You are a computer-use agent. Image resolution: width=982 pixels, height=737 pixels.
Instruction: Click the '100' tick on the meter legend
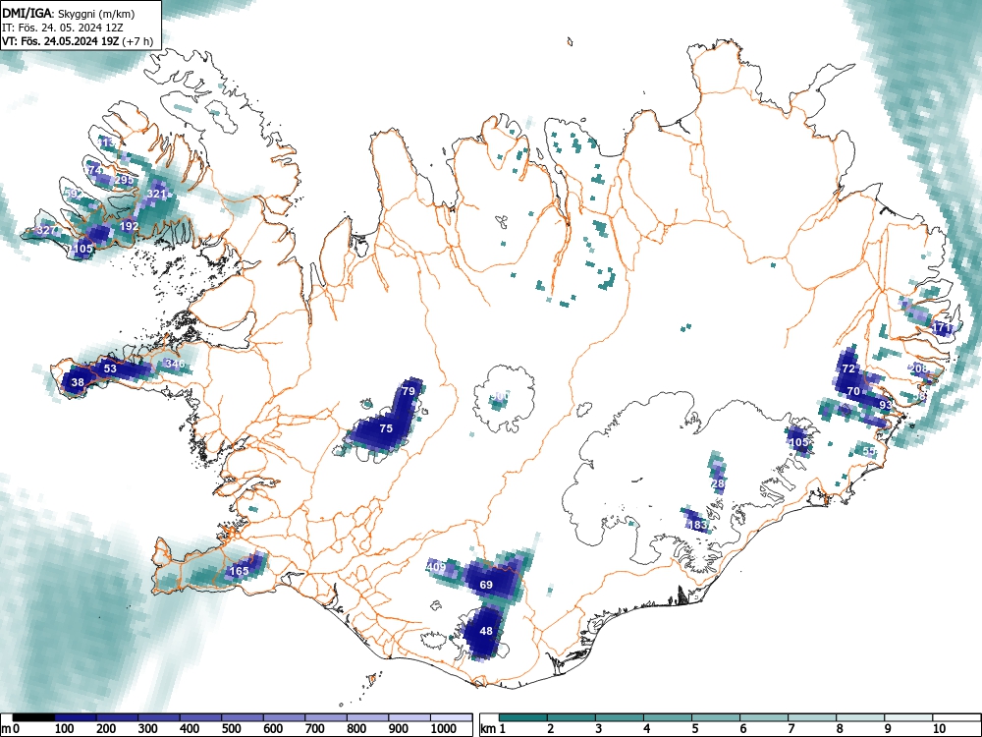pos(65,729)
